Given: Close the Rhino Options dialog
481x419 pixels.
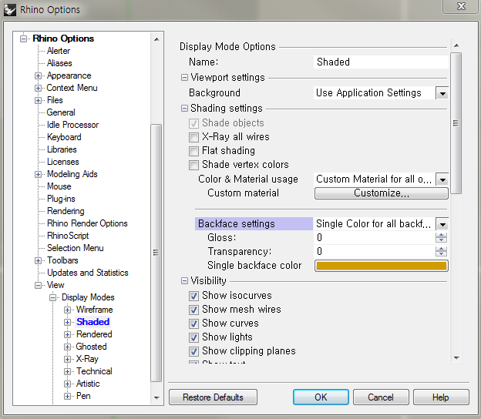Looking at the screenshot, I should (461, 6).
